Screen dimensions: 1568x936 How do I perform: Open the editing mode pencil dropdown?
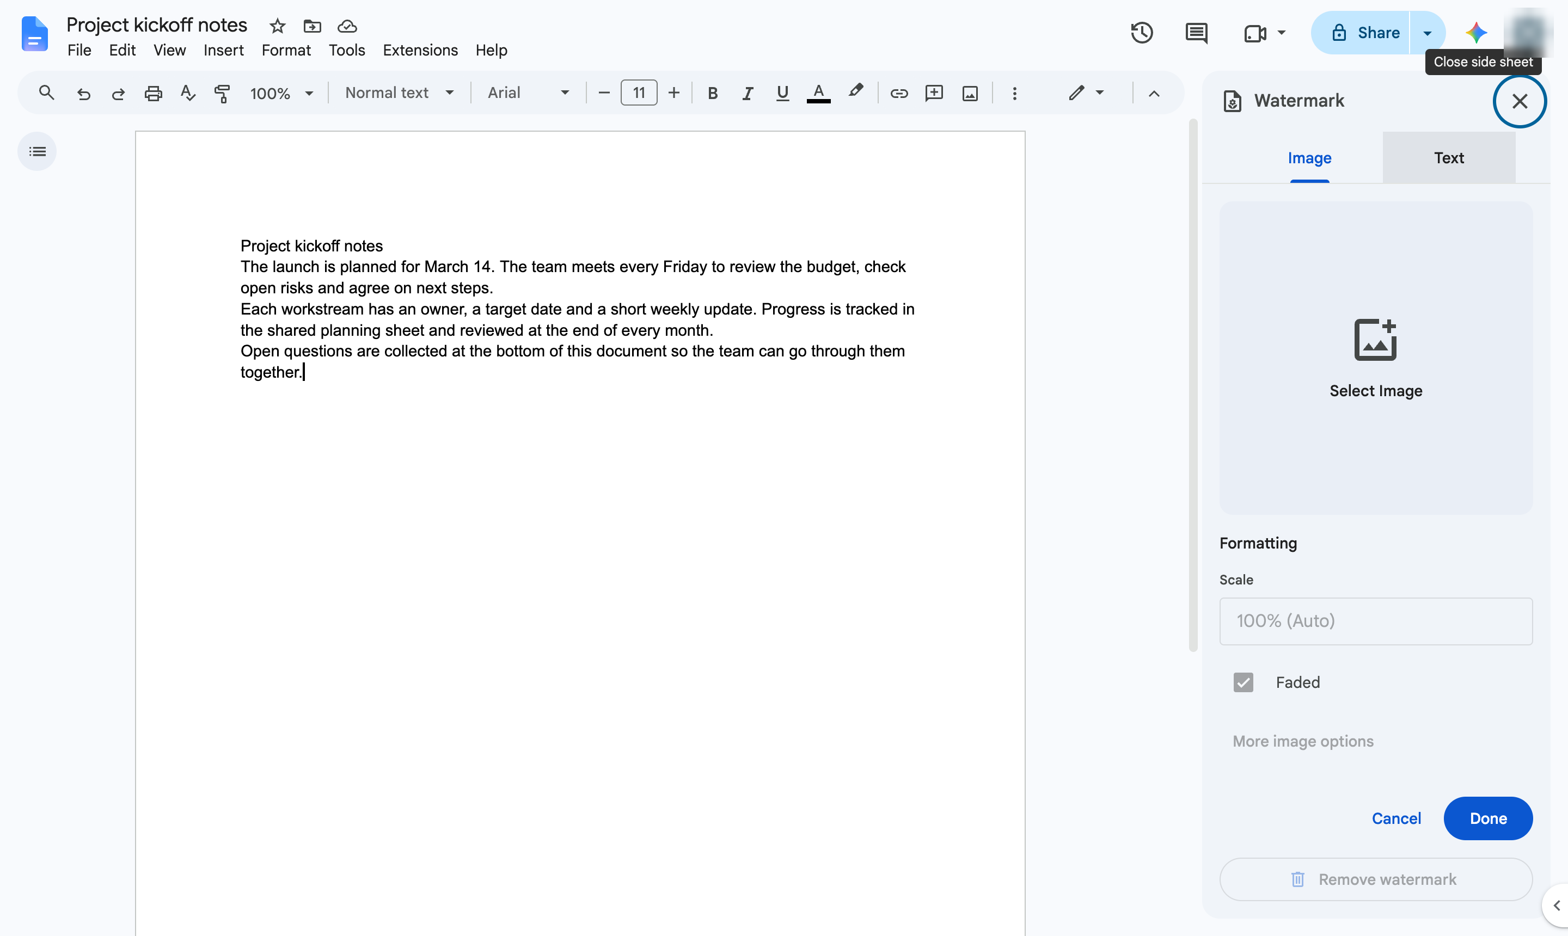coord(1086,93)
